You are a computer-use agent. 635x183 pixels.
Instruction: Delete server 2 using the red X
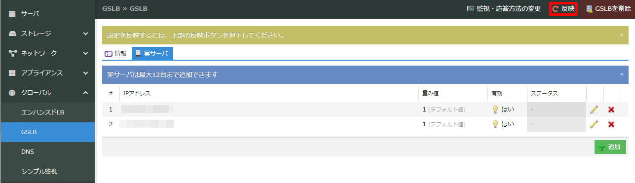[611, 124]
